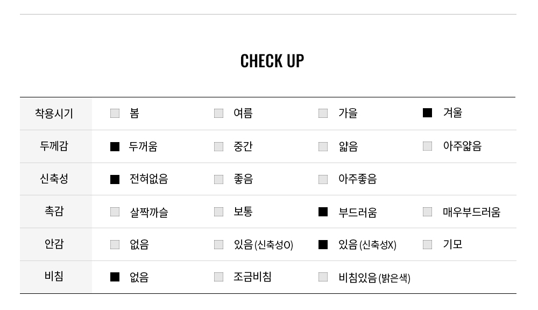This screenshot has width=538, height=310.
Task: Check the 보통 texture checkbox
Action: (x=218, y=212)
